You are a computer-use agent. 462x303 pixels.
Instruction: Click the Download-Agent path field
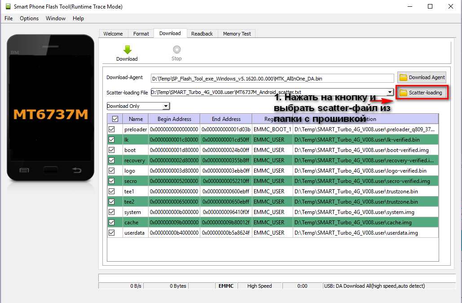click(272, 79)
